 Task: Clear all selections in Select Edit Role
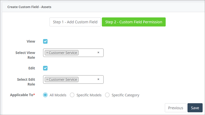pyautogui.click(x=98, y=79)
